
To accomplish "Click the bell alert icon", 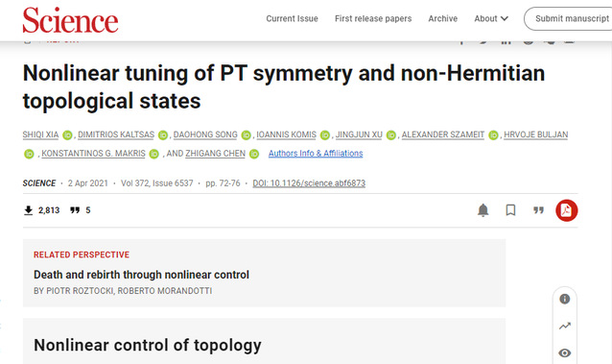I will pos(483,210).
